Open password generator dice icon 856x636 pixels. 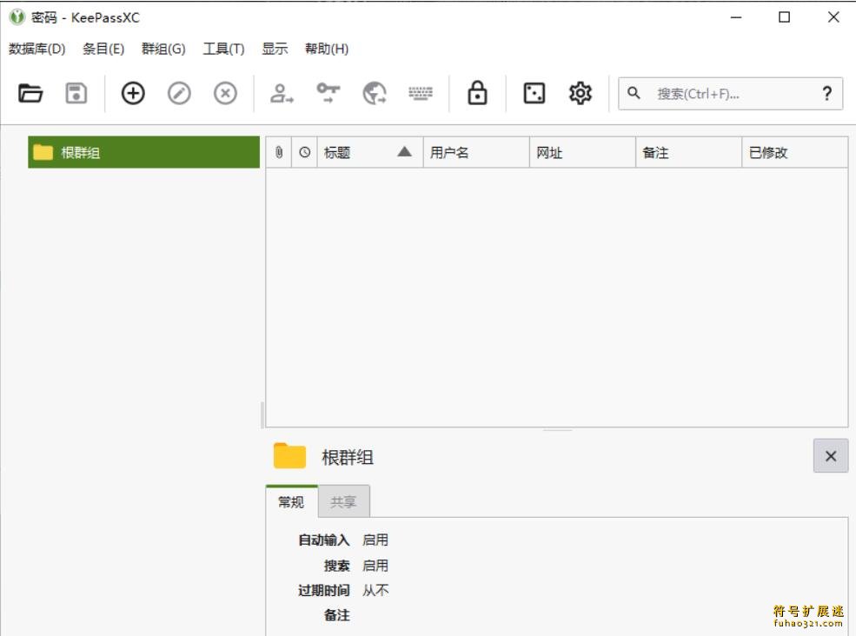coord(534,93)
